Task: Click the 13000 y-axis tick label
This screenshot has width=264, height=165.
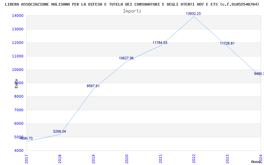Action: point(17,29)
